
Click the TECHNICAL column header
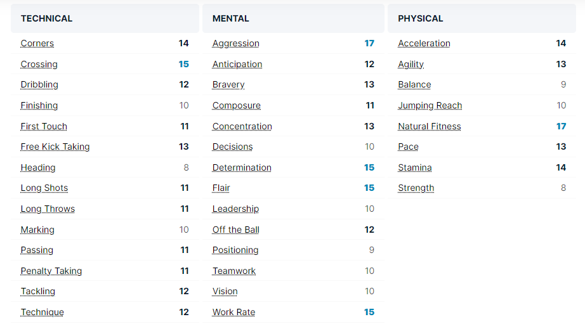click(47, 18)
